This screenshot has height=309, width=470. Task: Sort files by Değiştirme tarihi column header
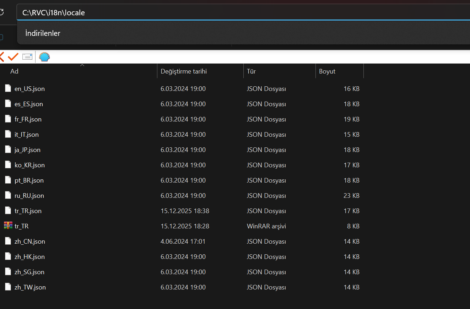point(184,71)
